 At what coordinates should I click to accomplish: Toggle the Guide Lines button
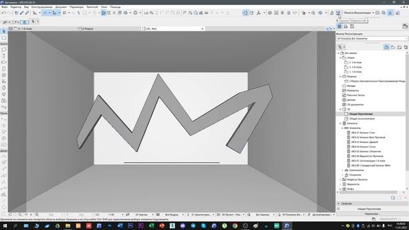pyautogui.click(x=45, y=13)
